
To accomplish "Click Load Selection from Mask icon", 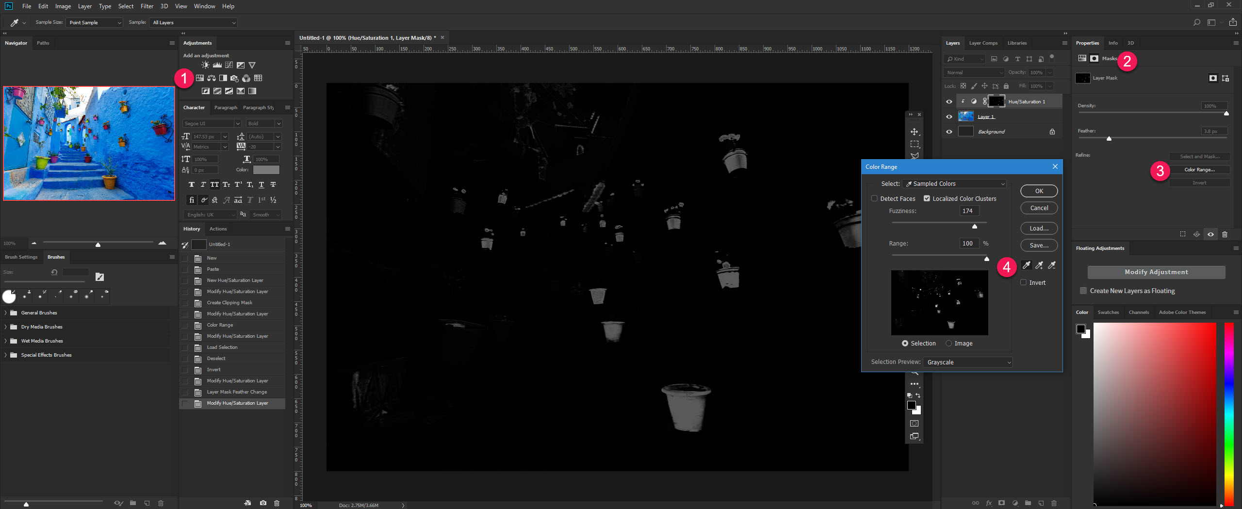I will [1183, 234].
